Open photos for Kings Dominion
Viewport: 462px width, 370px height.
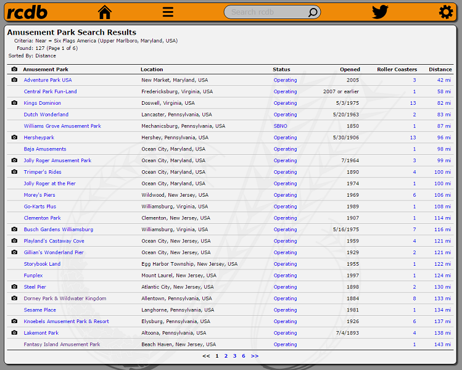coord(14,103)
